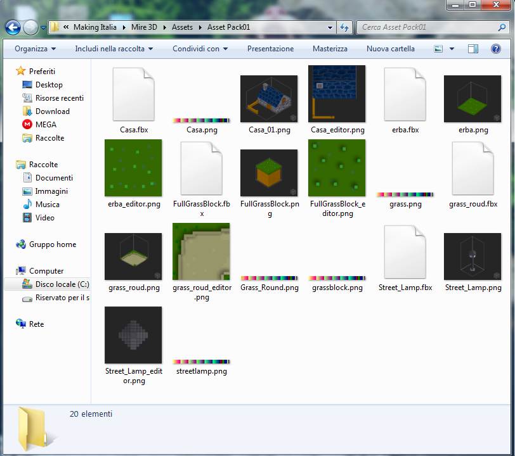Click the Grass_Round.png file name
515x456 pixels.
point(270,288)
